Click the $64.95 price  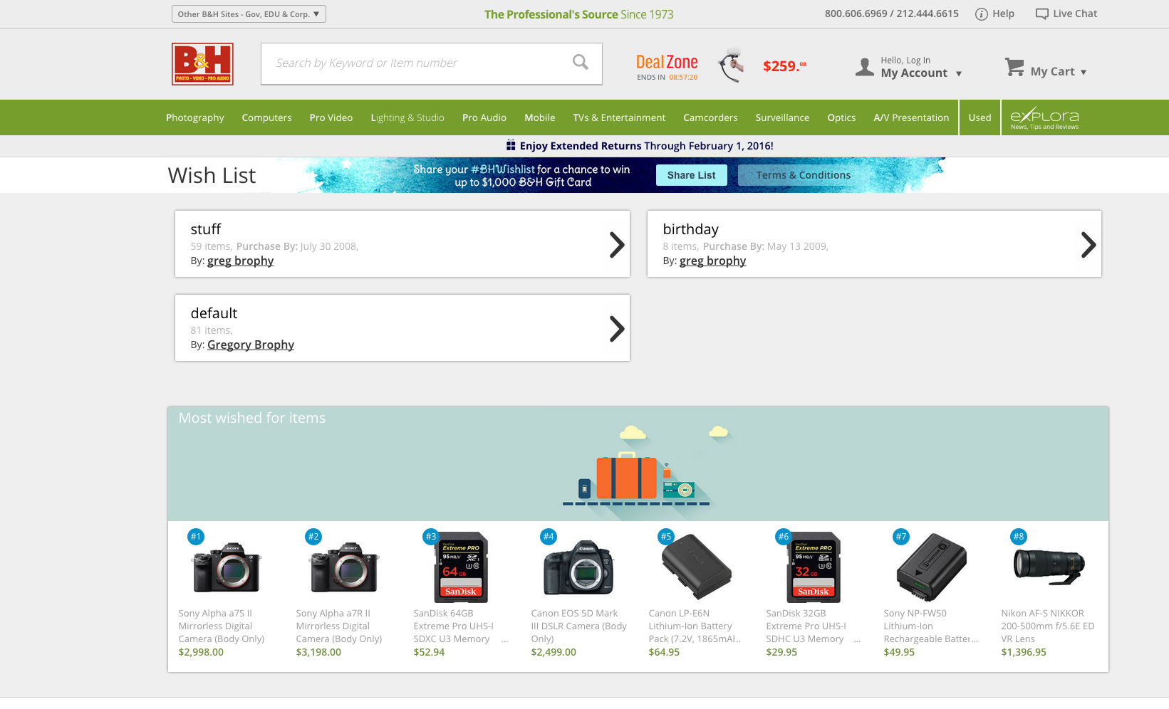[664, 652]
